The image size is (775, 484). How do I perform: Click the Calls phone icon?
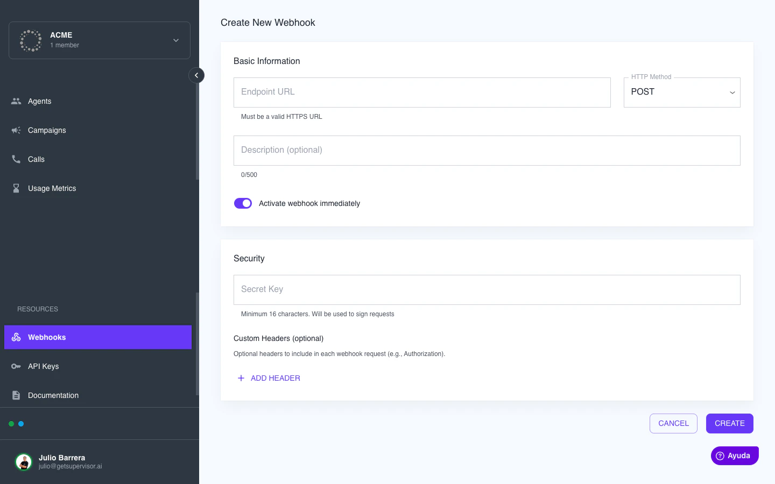tap(16, 159)
